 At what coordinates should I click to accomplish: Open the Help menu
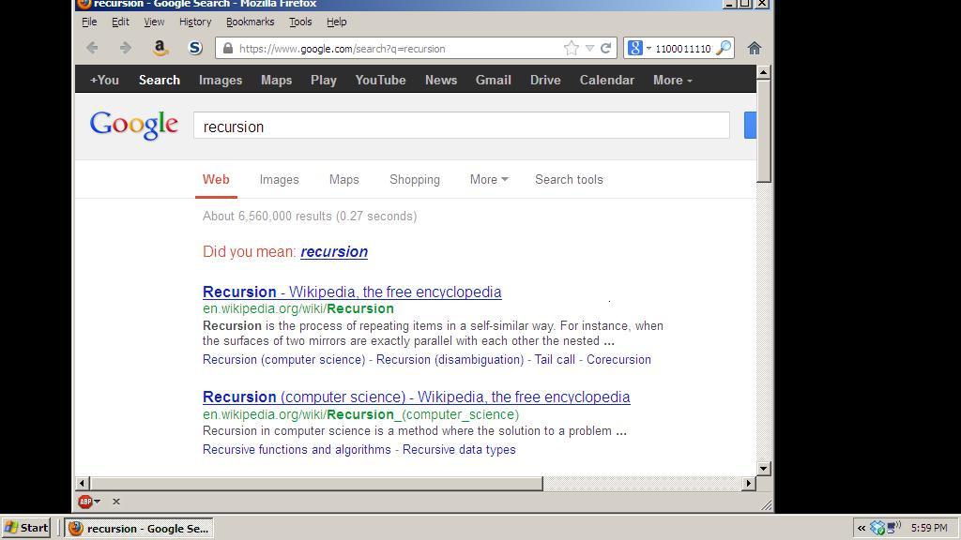[337, 22]
